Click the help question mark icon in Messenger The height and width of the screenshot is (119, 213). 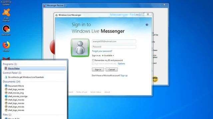pyautogui.click(x=147, y=25)
